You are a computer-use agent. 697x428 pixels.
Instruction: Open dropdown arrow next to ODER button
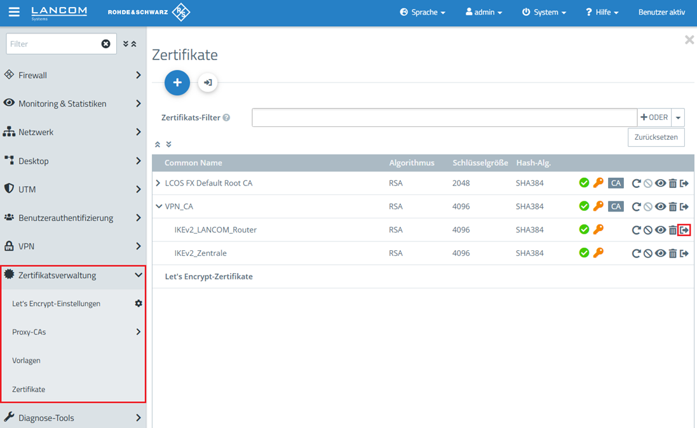pos(678,117)
